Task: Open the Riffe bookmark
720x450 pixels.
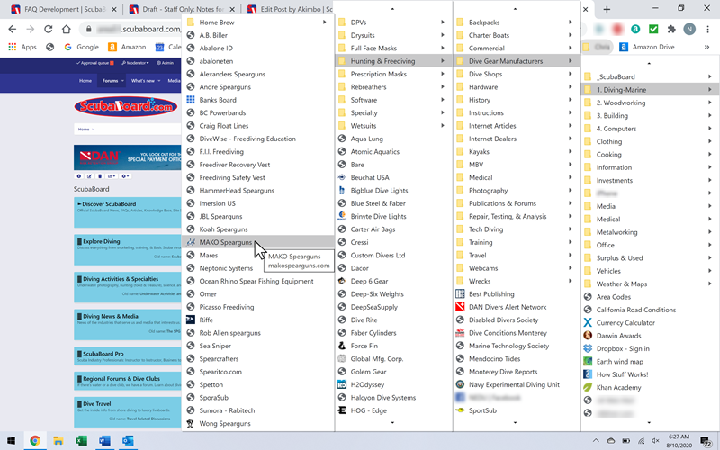Action: click(258, 319)
